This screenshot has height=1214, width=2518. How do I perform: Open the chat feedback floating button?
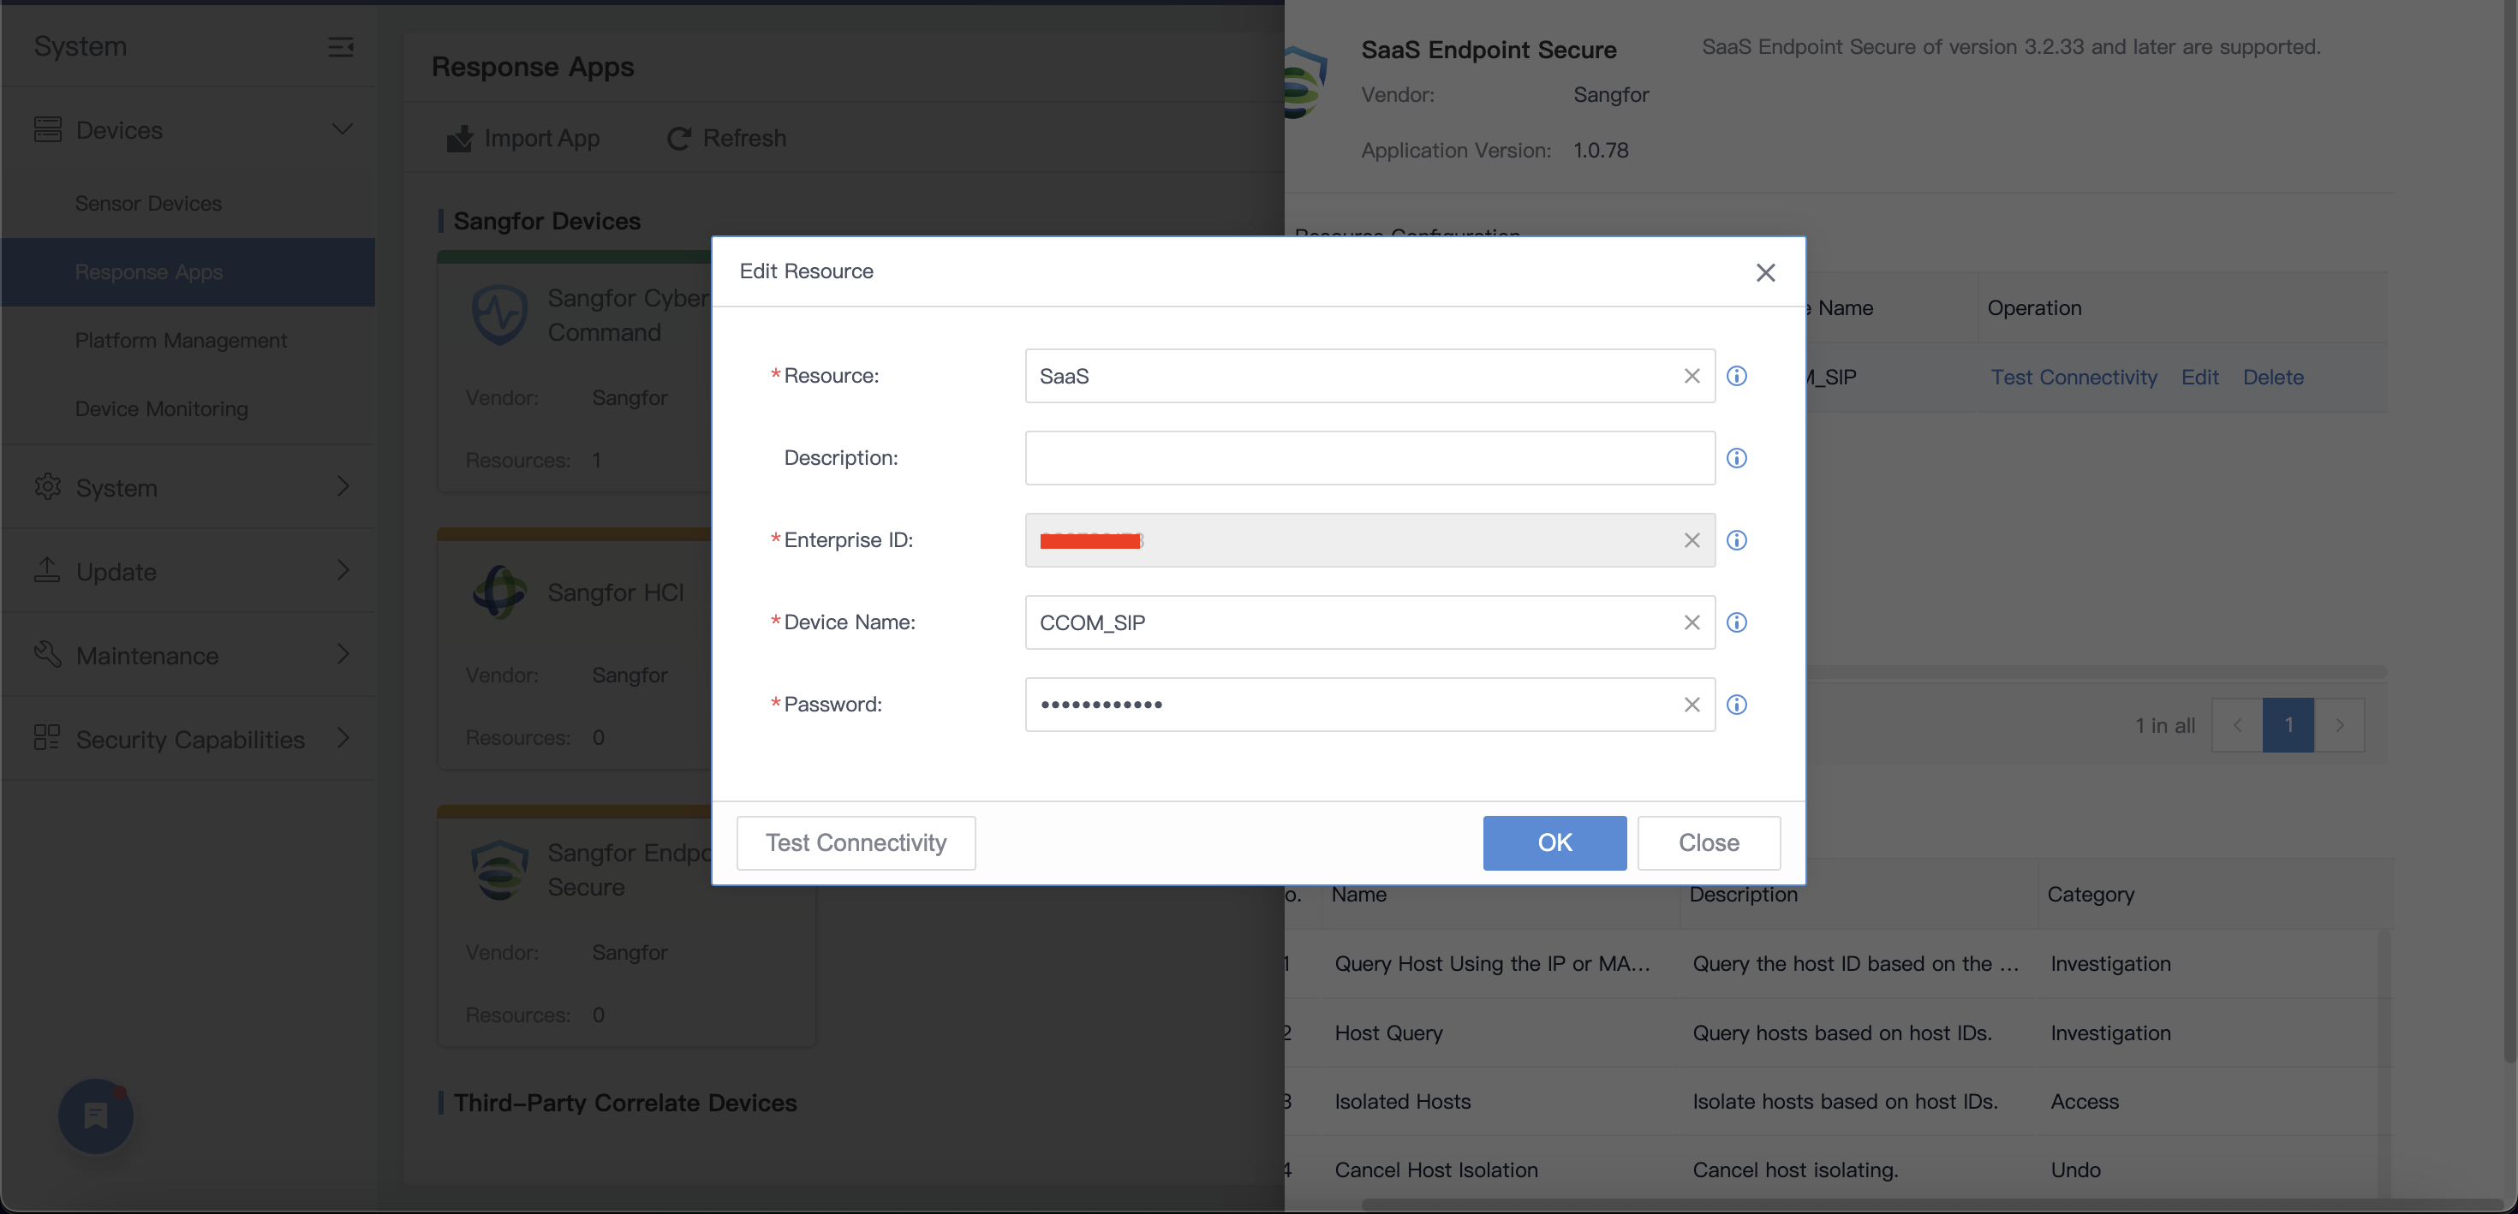tap(96, 1116)
